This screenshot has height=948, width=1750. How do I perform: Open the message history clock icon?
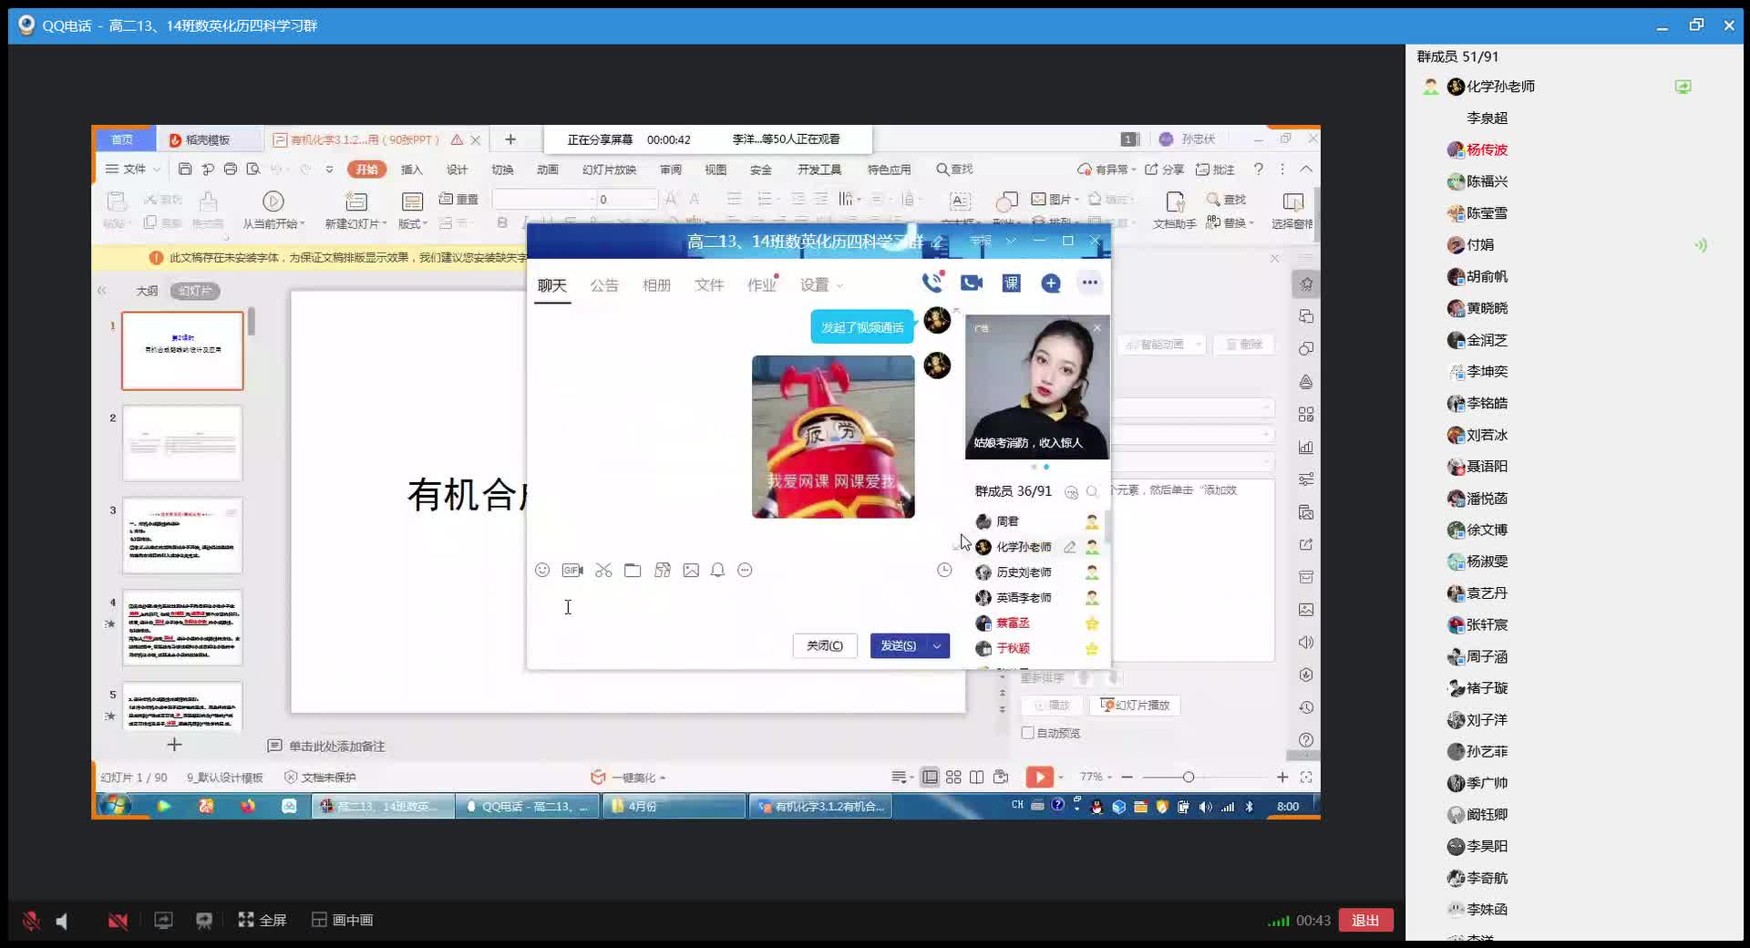click(944, 571)
